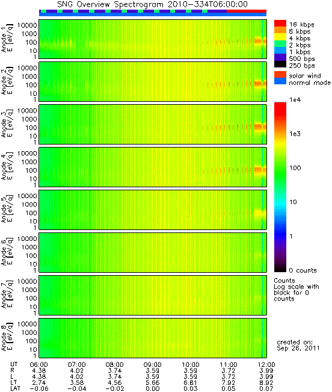The image size is (332, 392).
Task: Click the 08:00 UT time label
Action: point(115,364)
